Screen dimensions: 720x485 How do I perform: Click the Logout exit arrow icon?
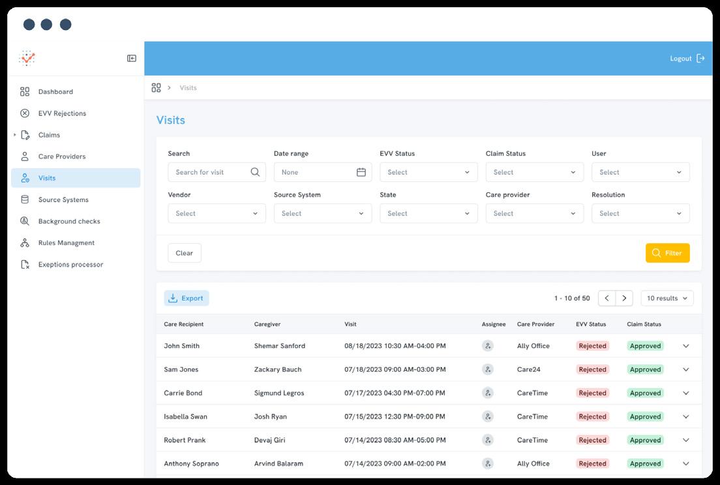[700, 58]
